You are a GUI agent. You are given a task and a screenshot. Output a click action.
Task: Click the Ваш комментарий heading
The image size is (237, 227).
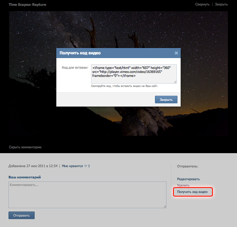(x=24, y=177)
